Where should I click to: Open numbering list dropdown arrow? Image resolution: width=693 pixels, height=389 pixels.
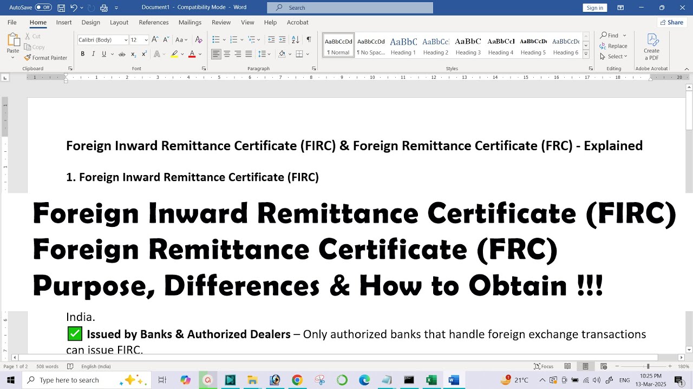pyautogui.click(x=243, y=40)
